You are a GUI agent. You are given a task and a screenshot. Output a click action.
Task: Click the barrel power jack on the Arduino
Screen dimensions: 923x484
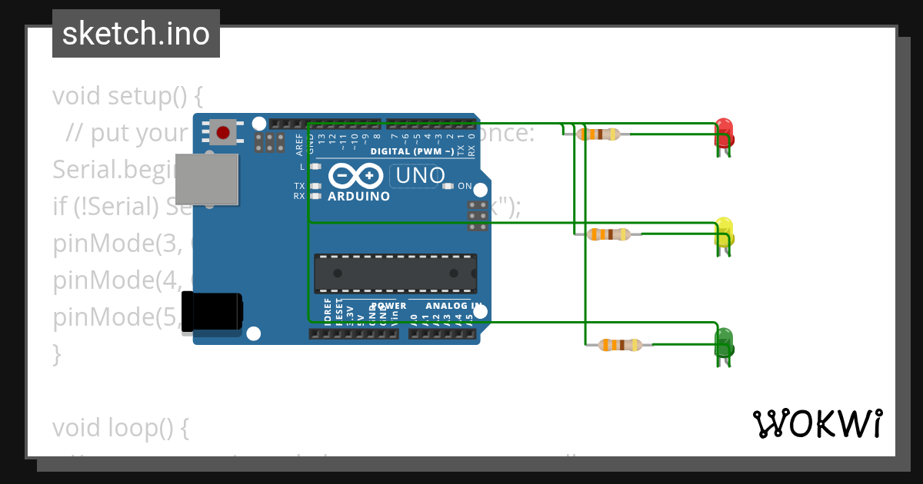[212, 310]
